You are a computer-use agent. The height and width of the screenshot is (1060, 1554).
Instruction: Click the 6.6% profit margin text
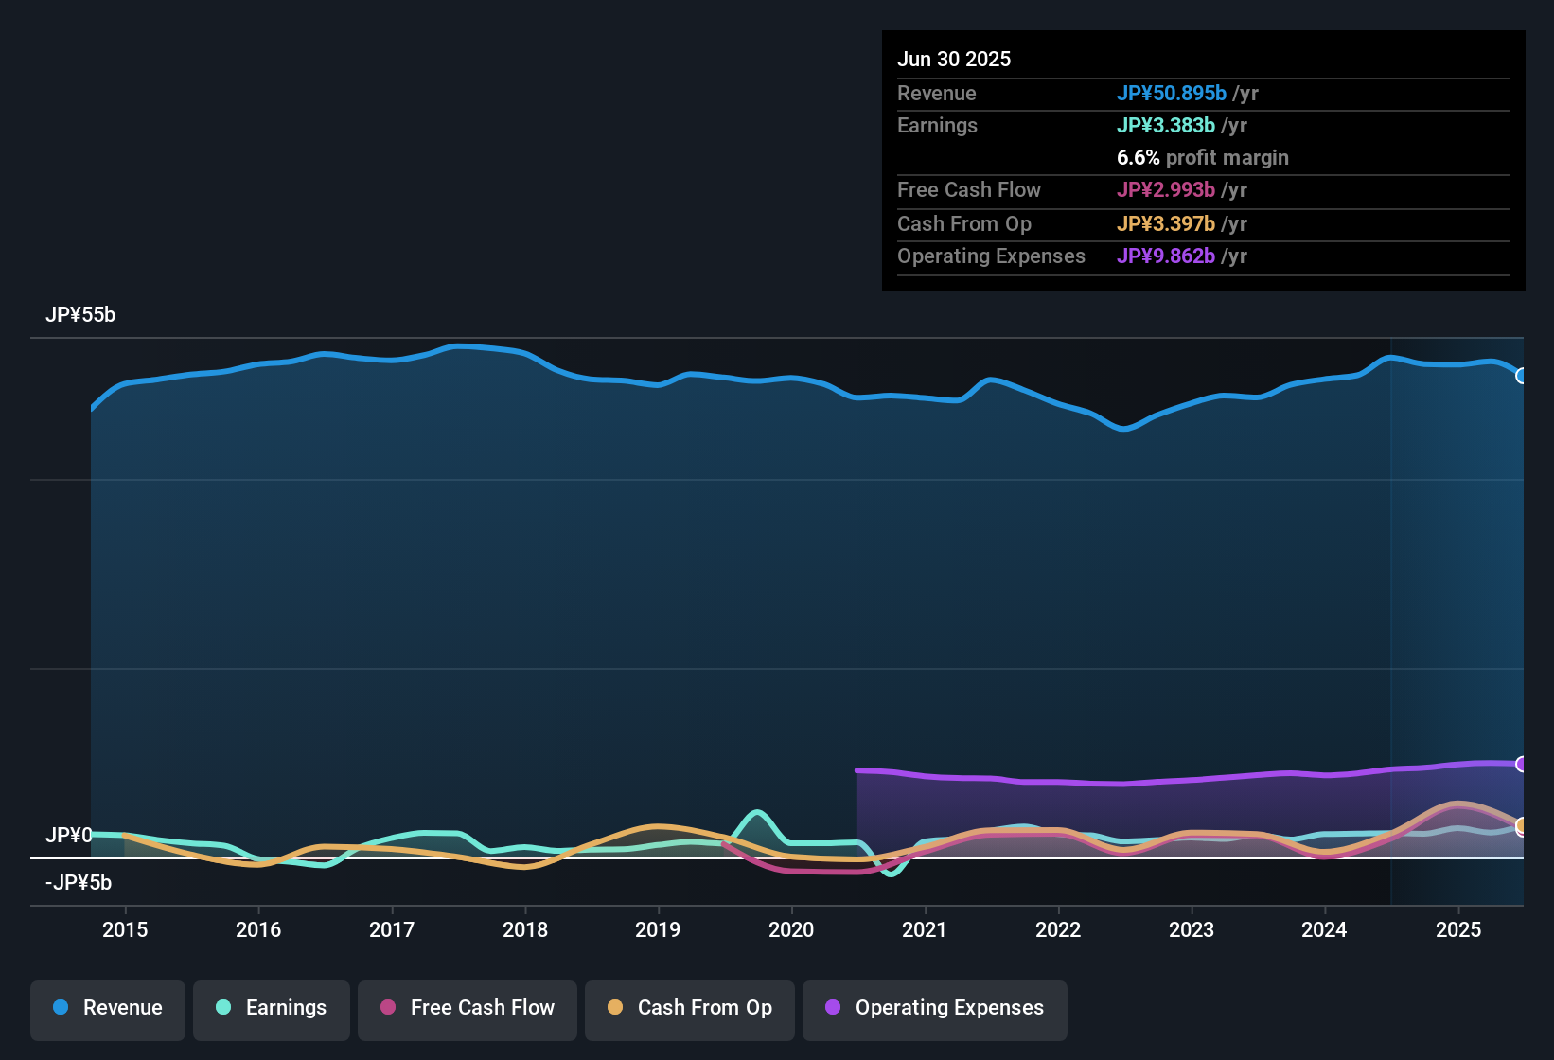1203,157
